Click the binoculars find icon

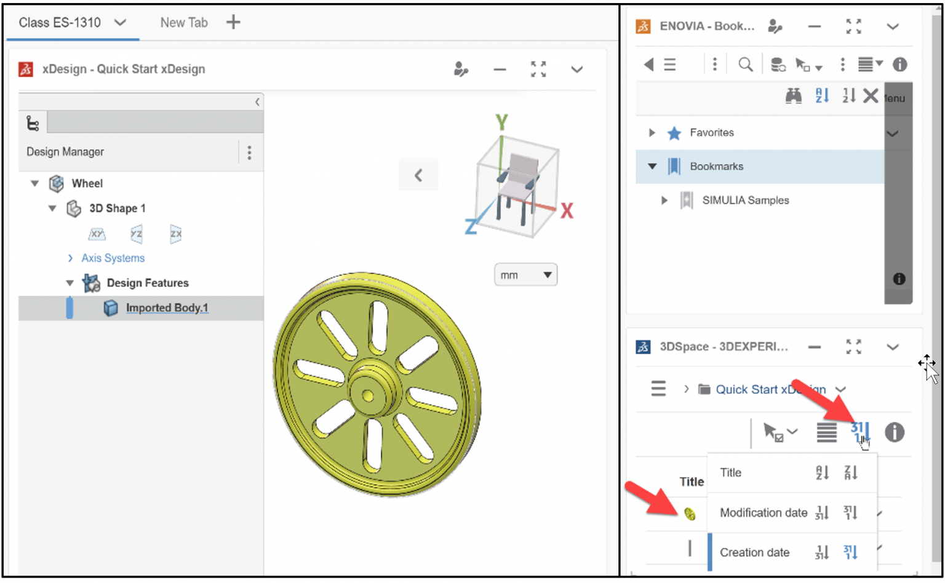pos(794,96)
